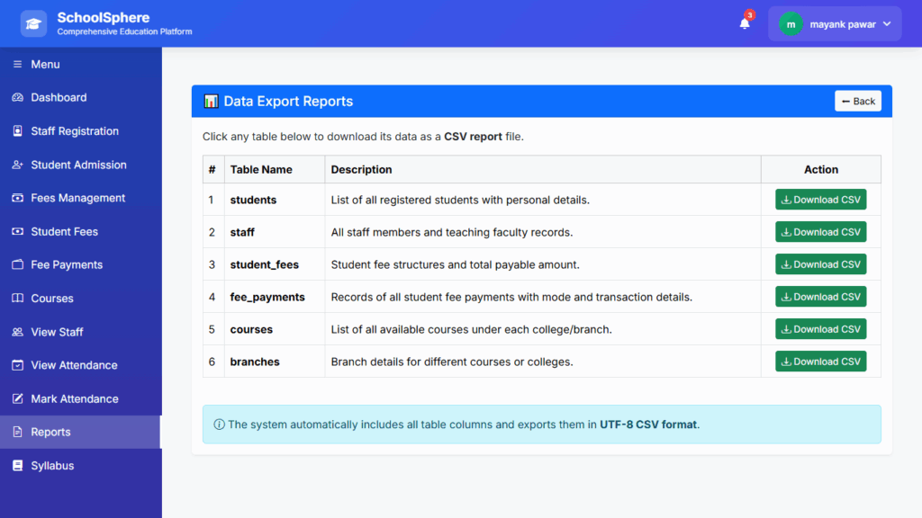Click the notification bell icon

click(x=745, y=24)
